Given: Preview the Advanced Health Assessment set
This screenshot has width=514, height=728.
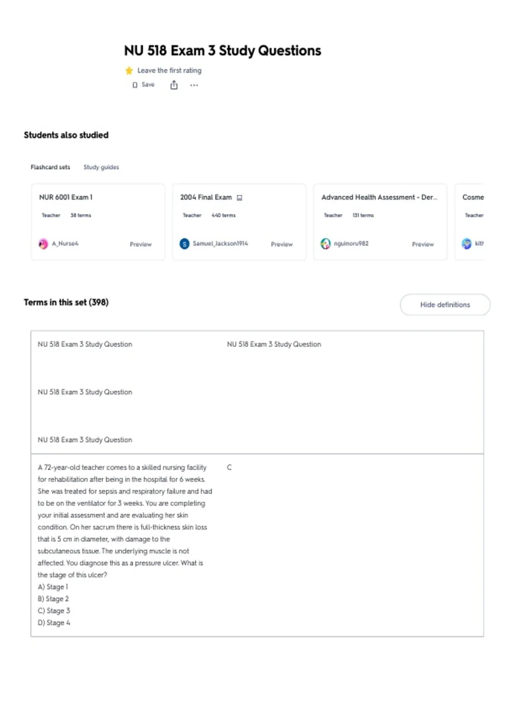Looking at the screenshot, I should tap(423, 244).
